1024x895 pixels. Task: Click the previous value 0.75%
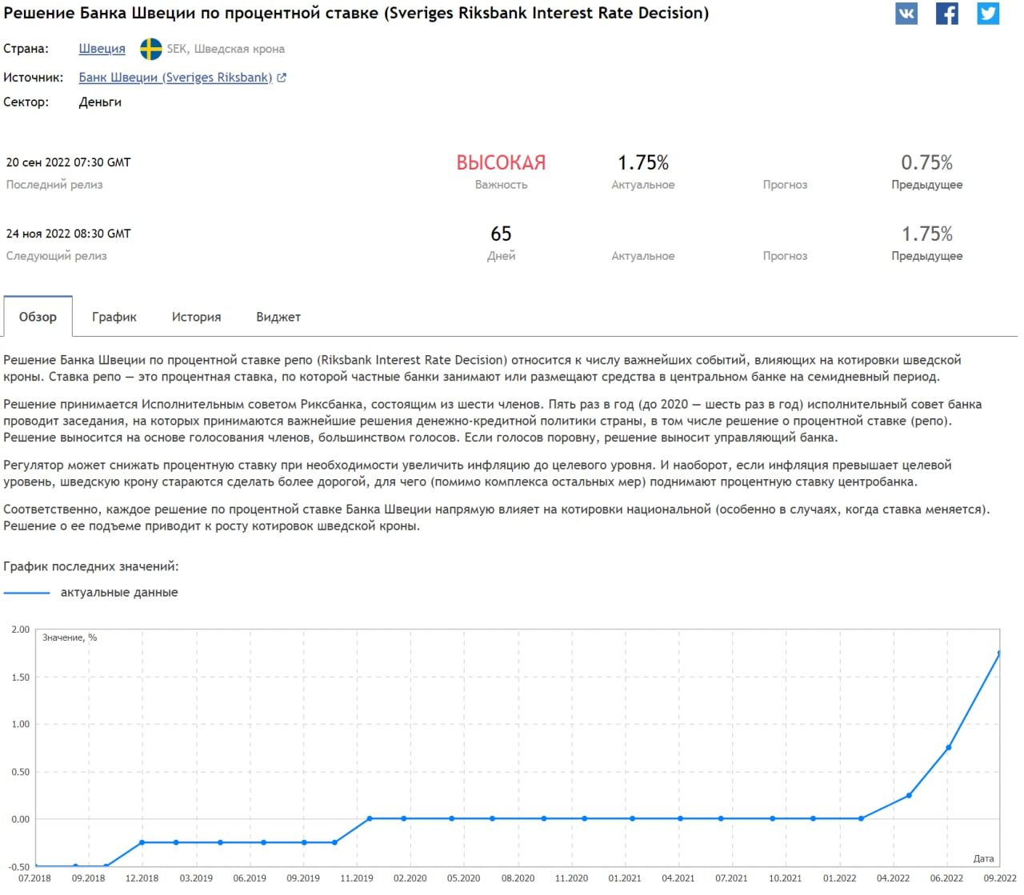pos(927,162)
